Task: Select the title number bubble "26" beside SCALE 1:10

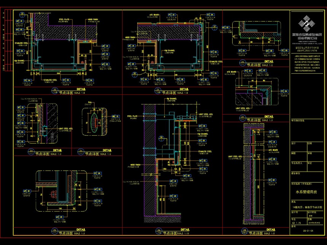Action: (x=159, y=231)
